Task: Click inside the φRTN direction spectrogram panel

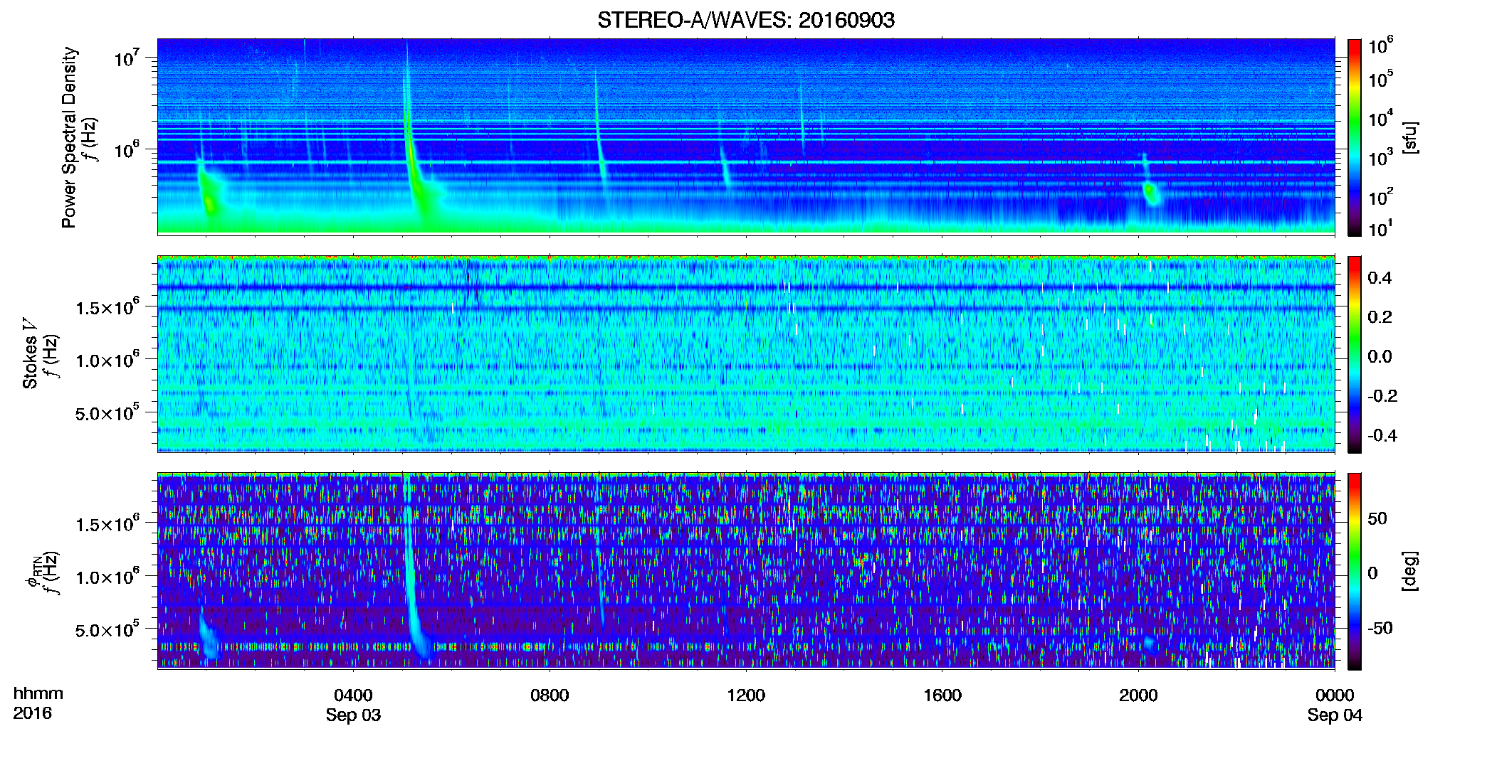Action: 746,571
